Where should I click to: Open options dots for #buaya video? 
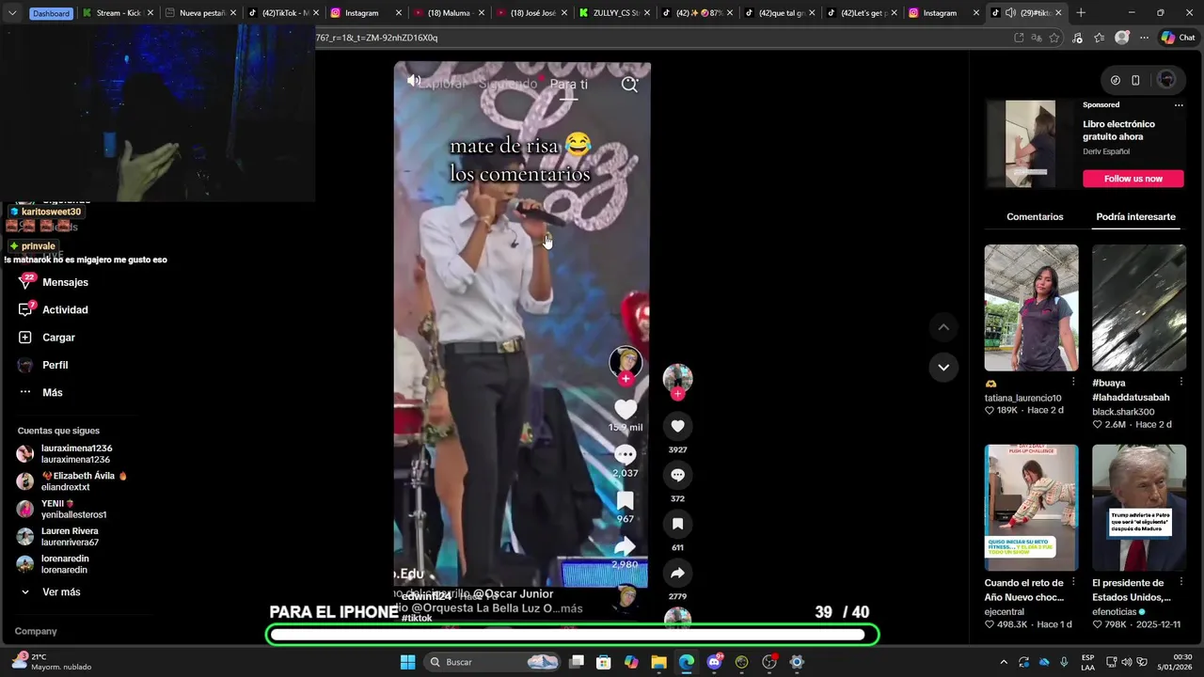(x=1181, y=382)
